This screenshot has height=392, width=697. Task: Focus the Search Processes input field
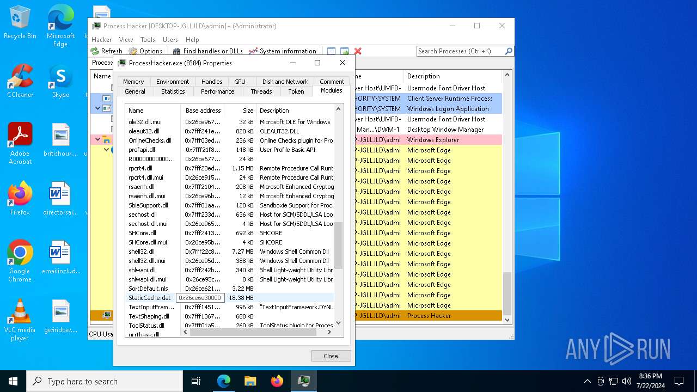(461, 51)
